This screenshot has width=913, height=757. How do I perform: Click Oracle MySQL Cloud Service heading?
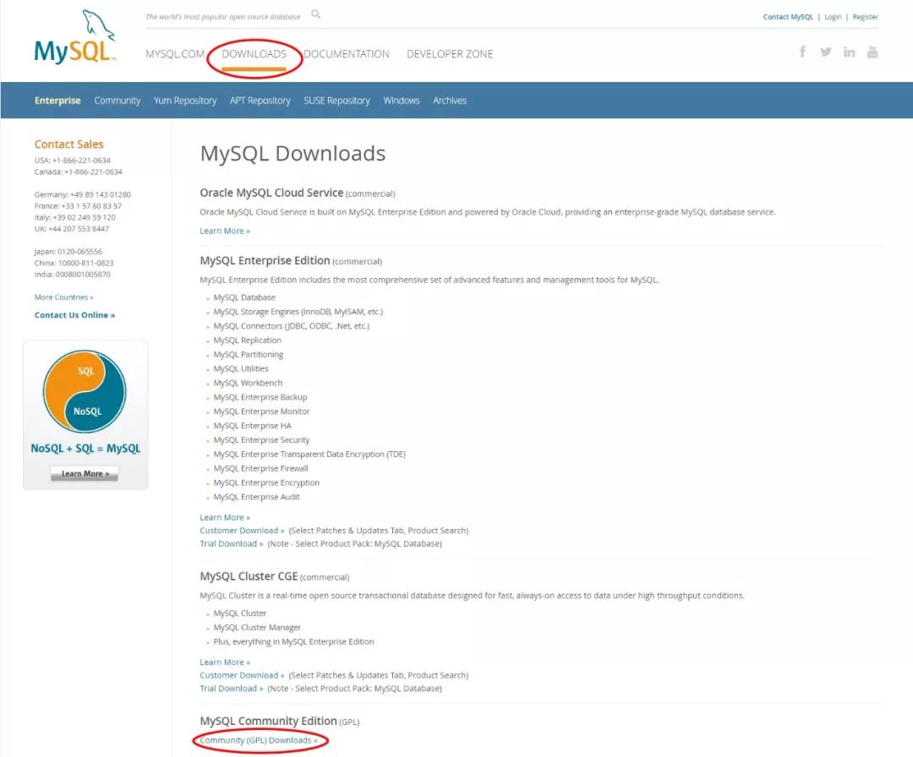click(271, 193)
